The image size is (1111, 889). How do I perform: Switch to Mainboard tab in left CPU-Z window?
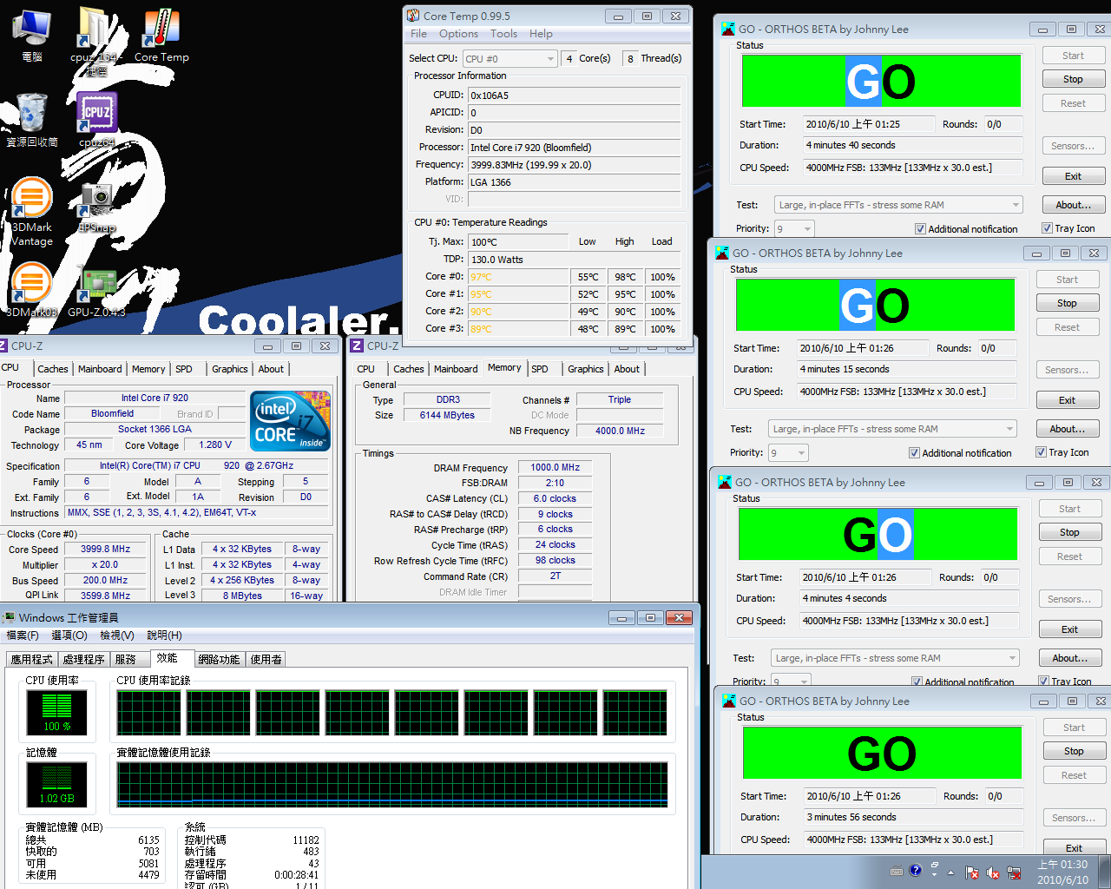click(100, 369)
